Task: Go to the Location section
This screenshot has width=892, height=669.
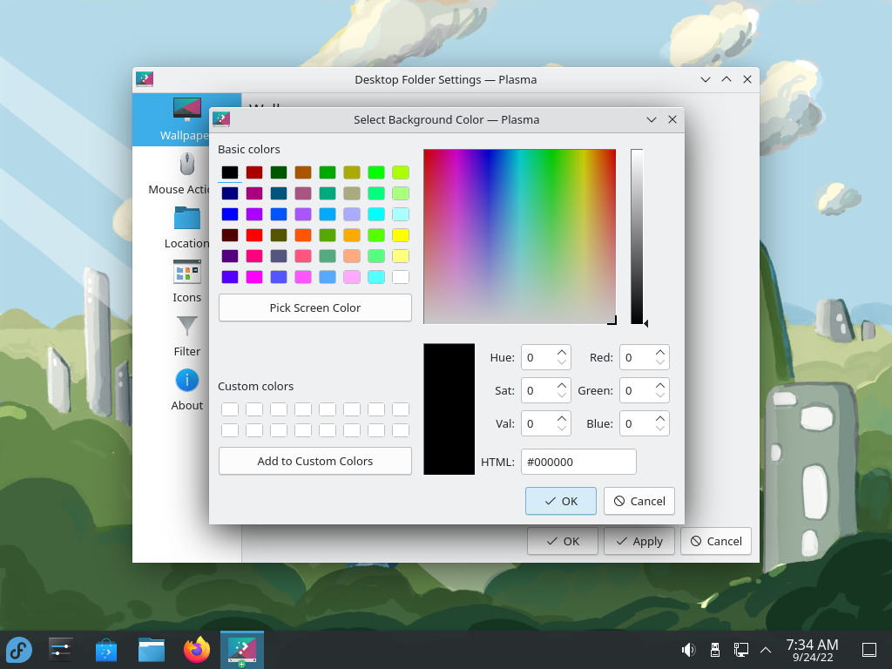Action: (187, 227)
